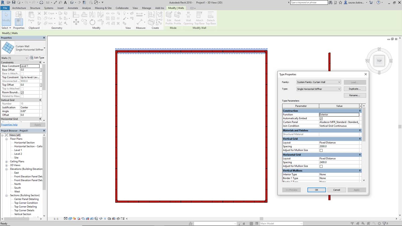402x226 pixels.
Task: Click Reset Profile in the Mode panel
Action: pyautogui.click(x=177, y=18)
